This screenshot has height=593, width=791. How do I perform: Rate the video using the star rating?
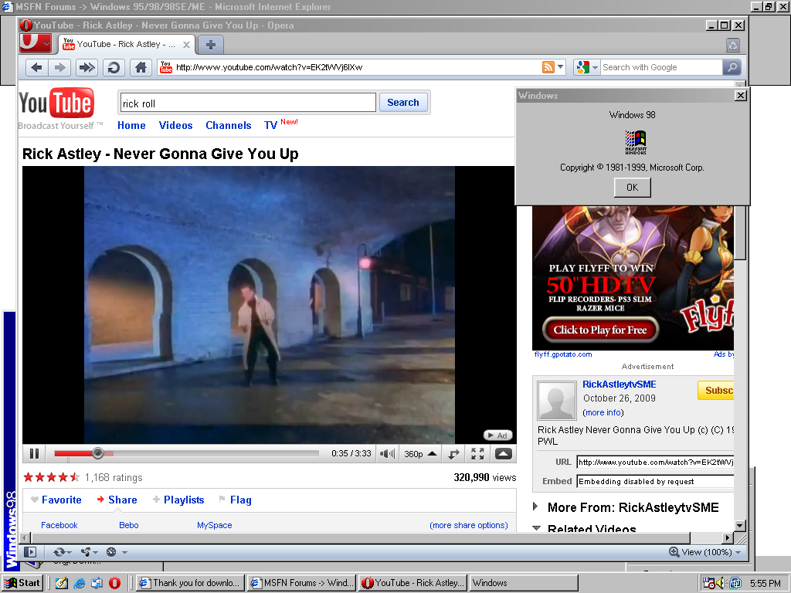coord(52,477)
